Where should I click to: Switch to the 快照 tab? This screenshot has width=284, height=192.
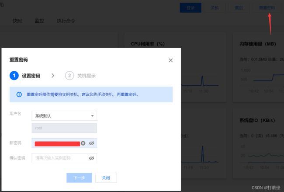[17, 21]
